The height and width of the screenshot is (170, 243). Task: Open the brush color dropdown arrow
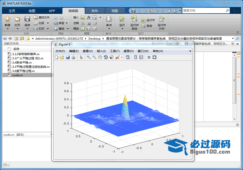coord(122,57)
